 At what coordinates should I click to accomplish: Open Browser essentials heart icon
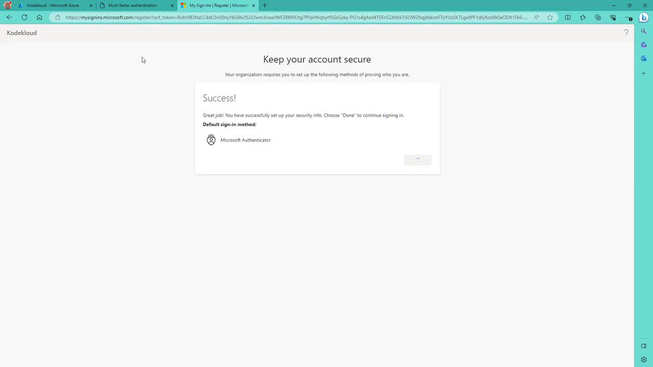click(x=613, y=17)
